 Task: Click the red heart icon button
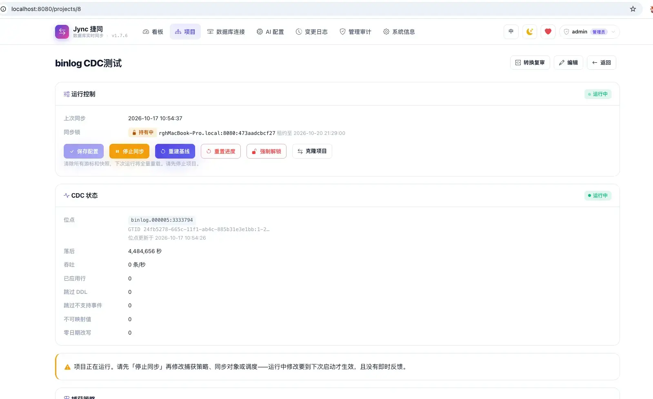click(548, 32)
